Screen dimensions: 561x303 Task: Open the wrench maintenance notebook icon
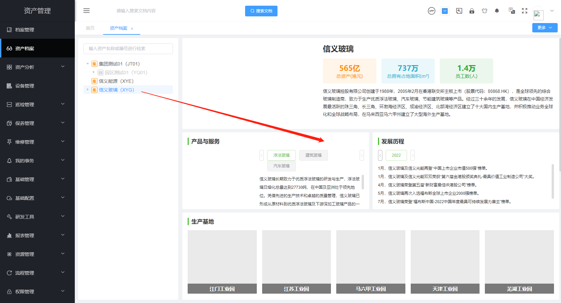point(459,11)
